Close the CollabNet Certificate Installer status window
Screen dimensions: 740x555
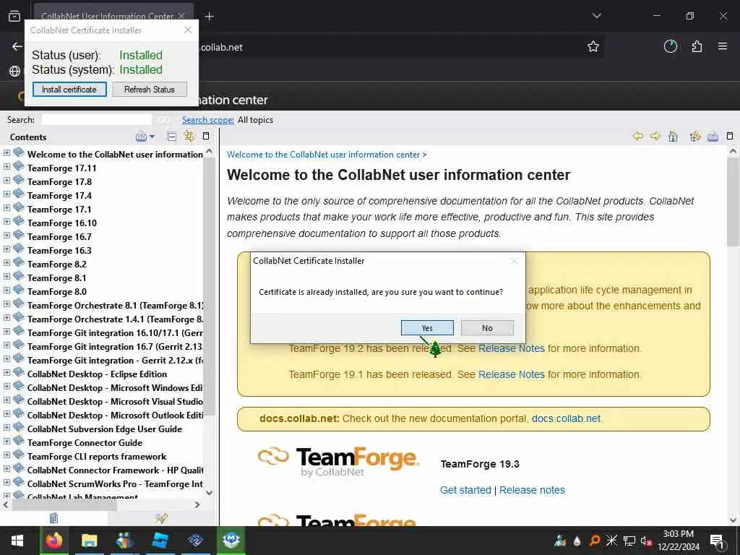[x=188, y=30]
